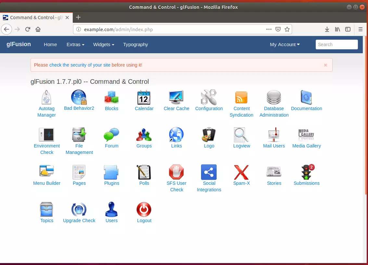The width and height of the screenshot is (368, 265).
Task: Run the Environment Check icon
Action: 46,134
